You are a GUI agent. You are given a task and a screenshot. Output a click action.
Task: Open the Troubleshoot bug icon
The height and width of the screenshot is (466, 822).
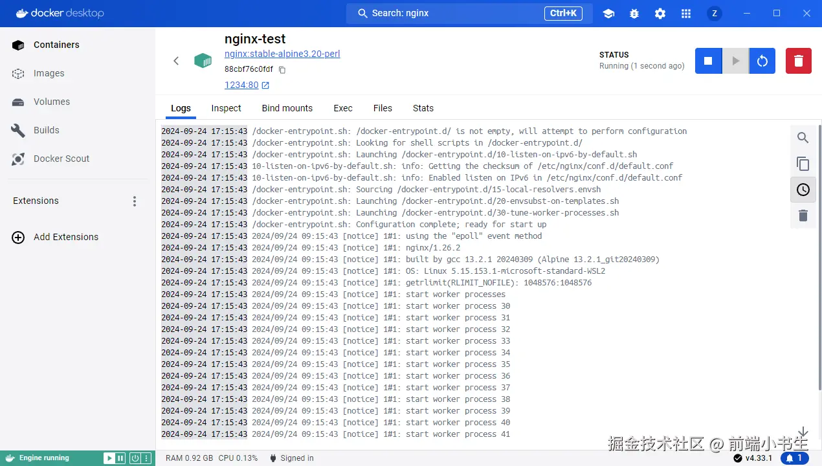(x=634, y=14)
